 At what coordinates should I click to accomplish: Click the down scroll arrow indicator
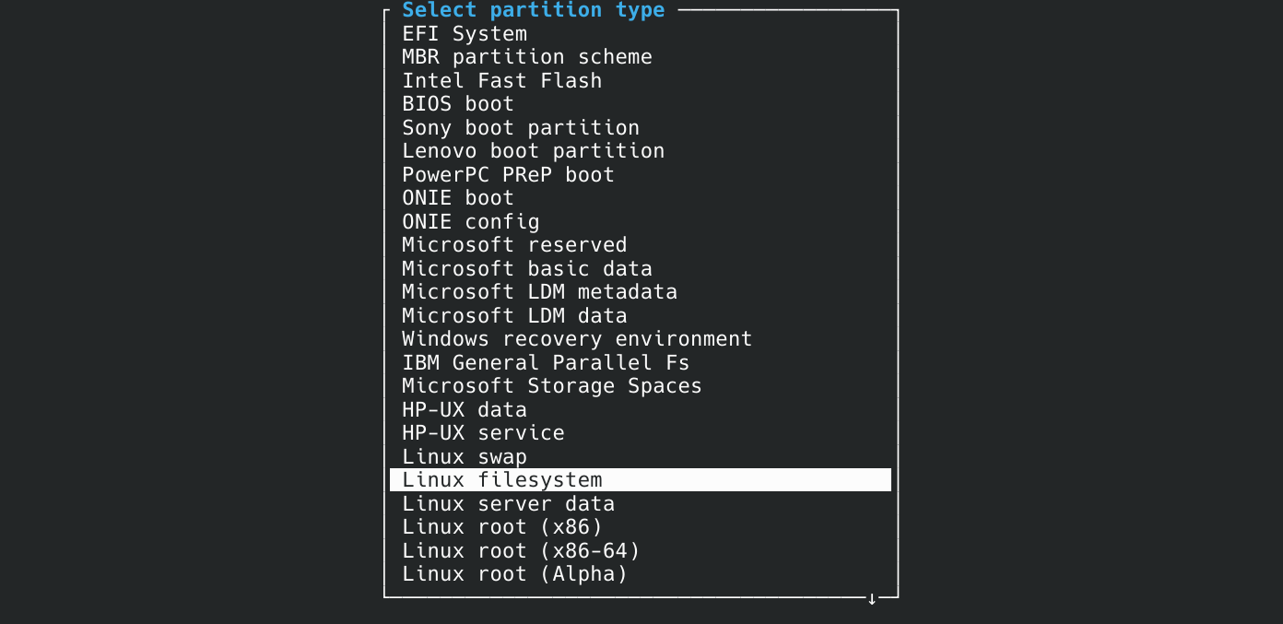pyautogui.click(x=871, y=598)
